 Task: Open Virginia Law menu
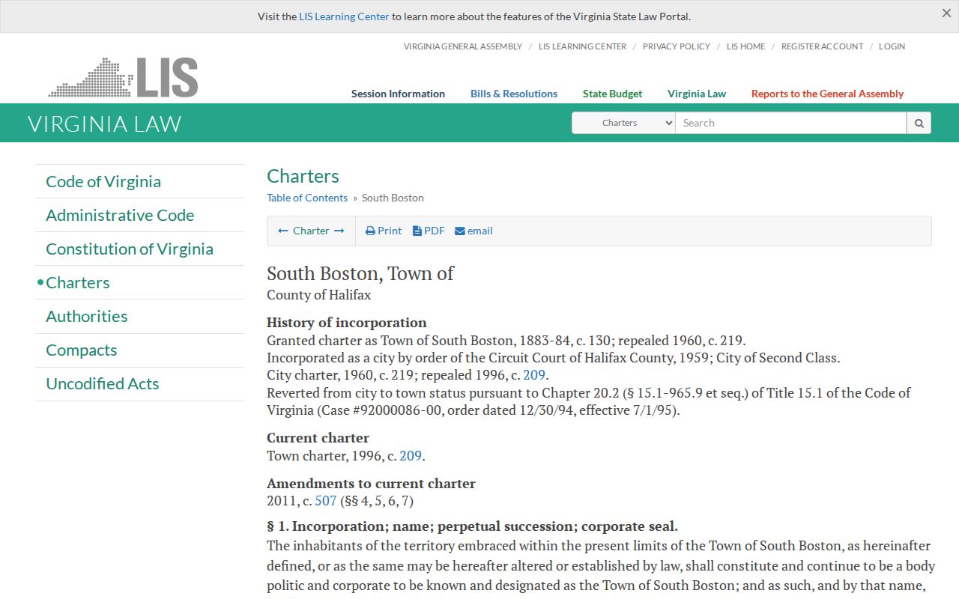point(697,94)
